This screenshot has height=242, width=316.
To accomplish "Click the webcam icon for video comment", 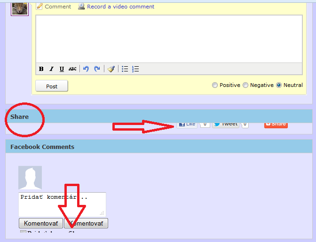I will (81, 6).
